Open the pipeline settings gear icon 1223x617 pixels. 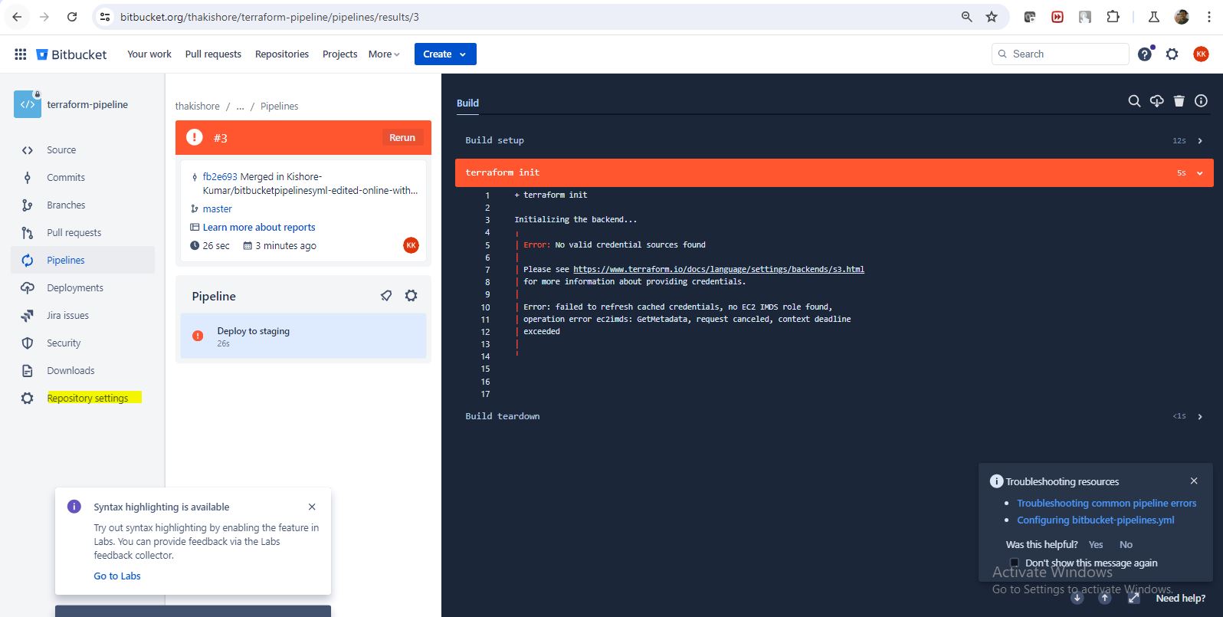[x=411, y=296]
